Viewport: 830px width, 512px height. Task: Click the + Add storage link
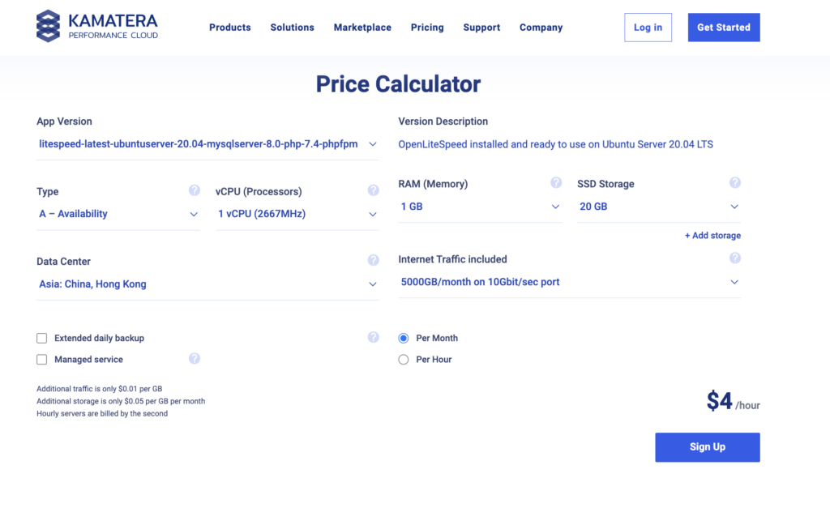click(712, 236)
